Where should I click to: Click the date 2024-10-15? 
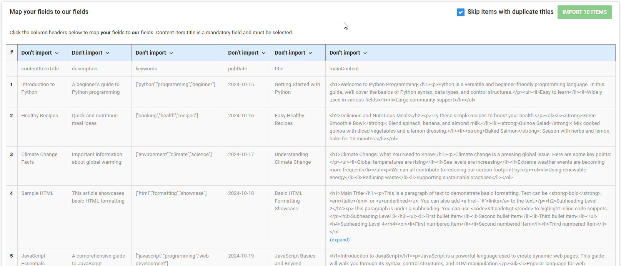(x=241, y=85)
